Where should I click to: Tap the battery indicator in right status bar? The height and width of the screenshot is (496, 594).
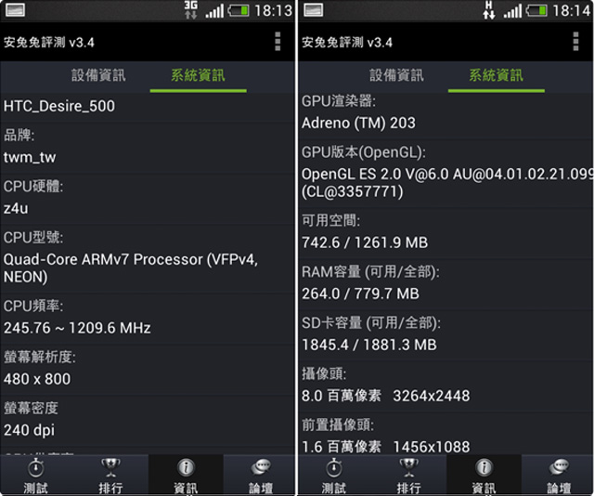(536, 10)
